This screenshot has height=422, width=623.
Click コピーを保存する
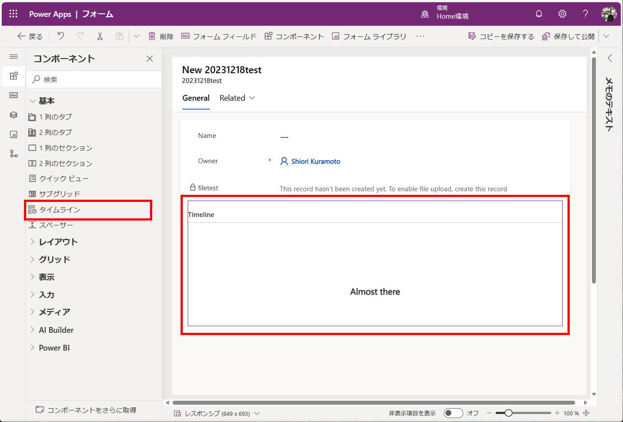[x=501, y=36]
